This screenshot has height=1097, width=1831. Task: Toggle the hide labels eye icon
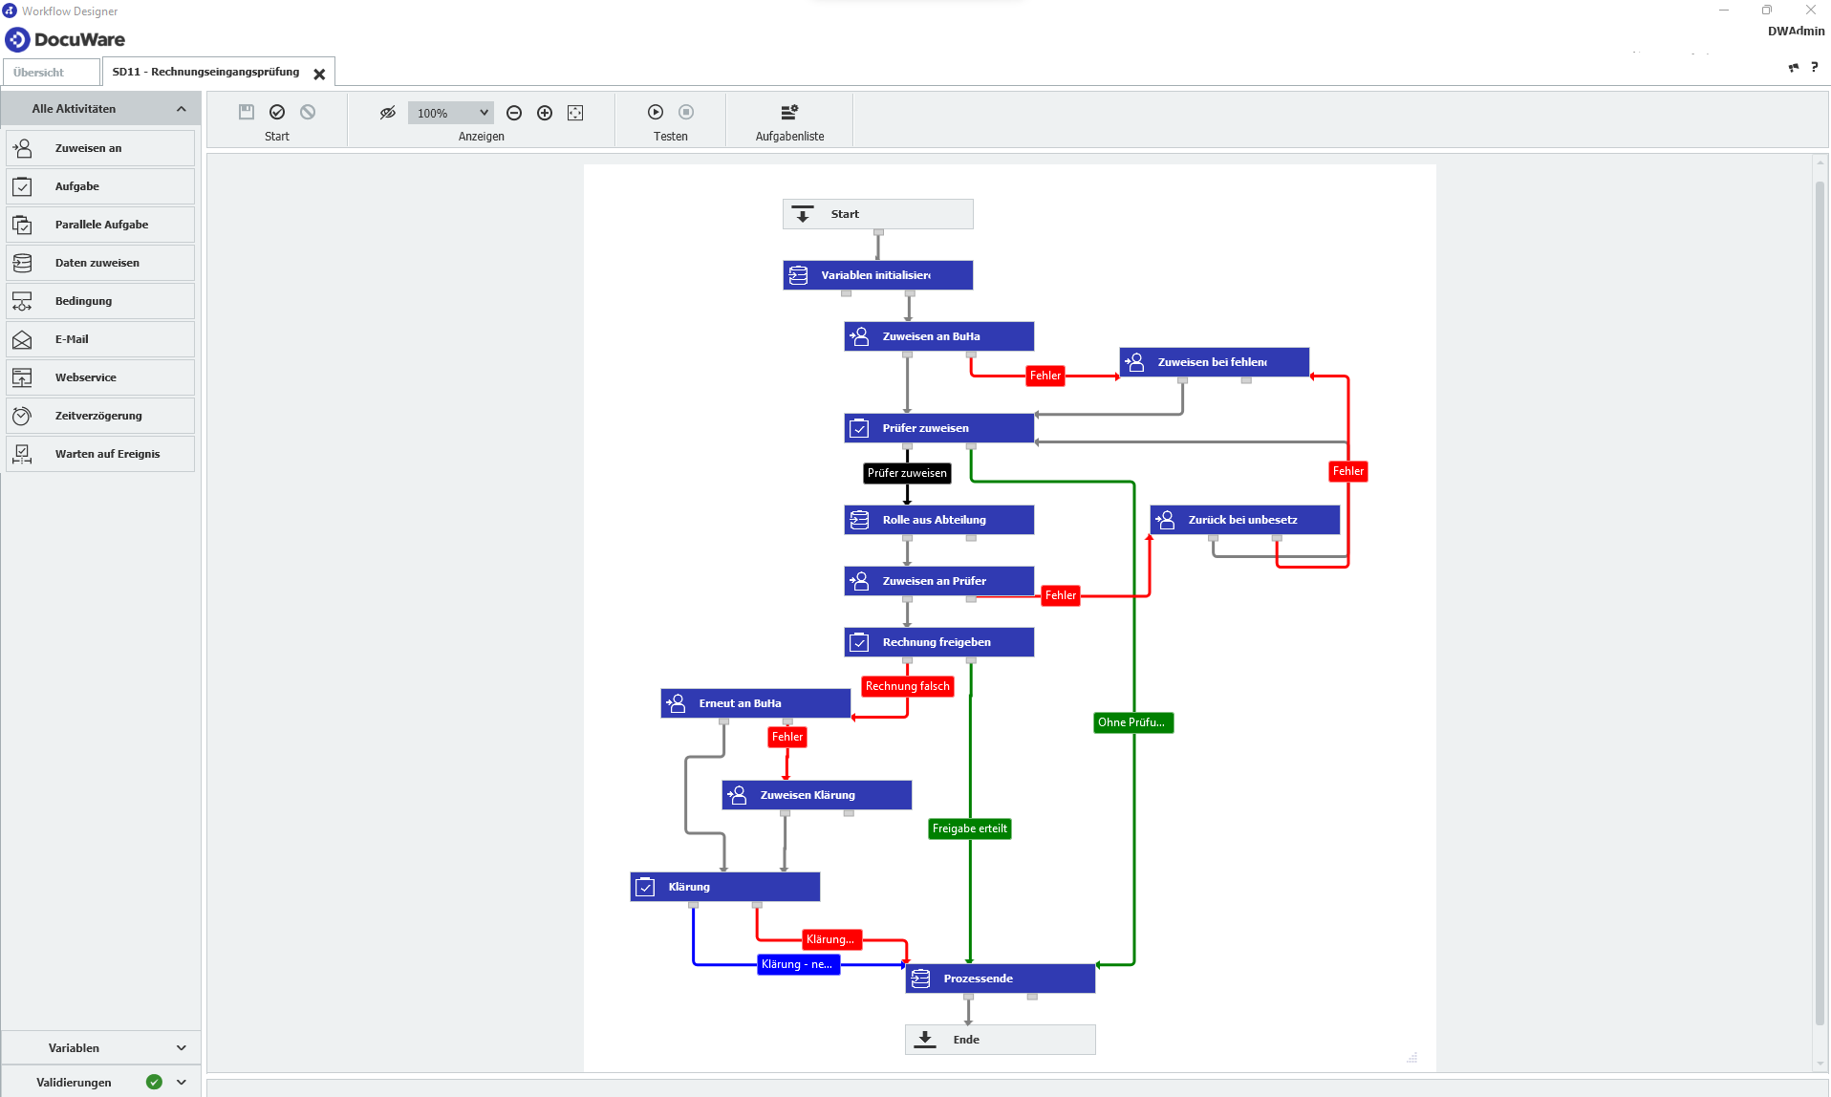point(387,113)
